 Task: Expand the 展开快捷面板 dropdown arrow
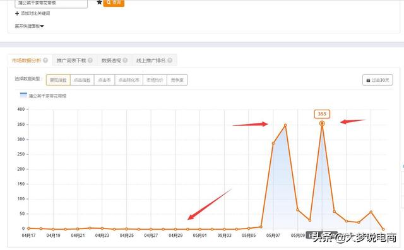click(x=42, y=26)
